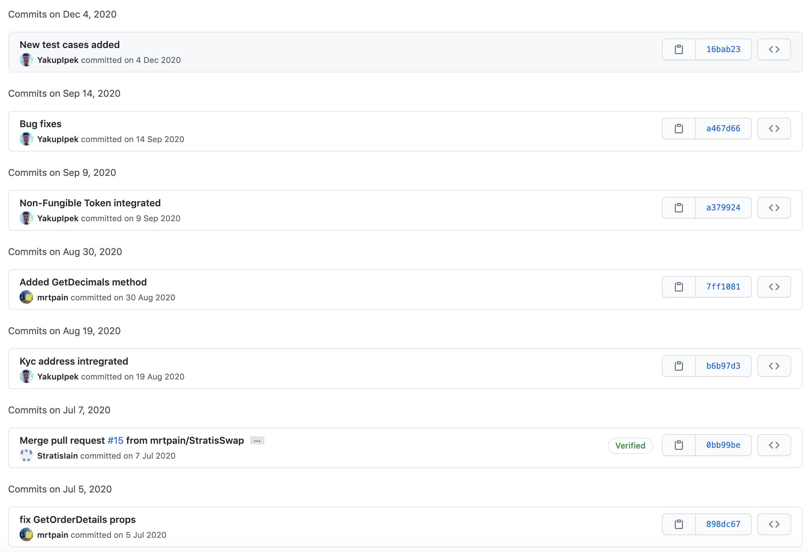Click mrtpain avatar on GetOrderDetails commit
The height and width of the screenshot is (552, 808).
[26, 535]
